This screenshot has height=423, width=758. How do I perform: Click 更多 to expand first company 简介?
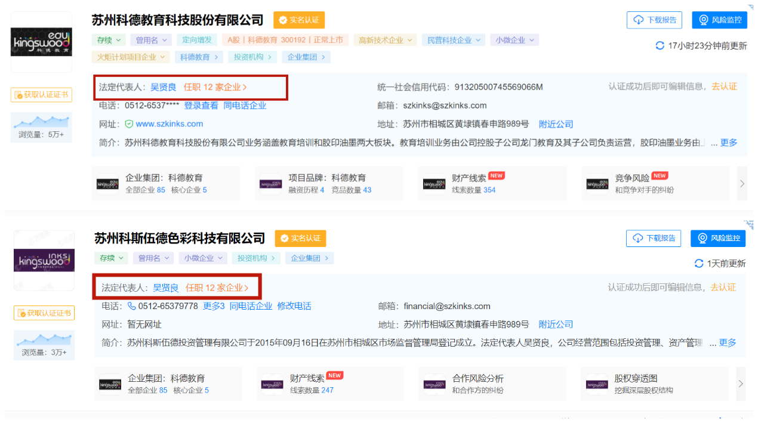[x=729, y=143]
